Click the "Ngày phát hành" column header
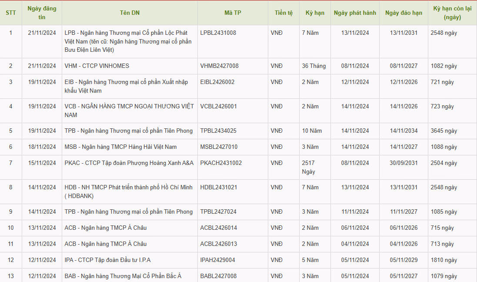This screenshot has width=477, height=282. [355, 13]
